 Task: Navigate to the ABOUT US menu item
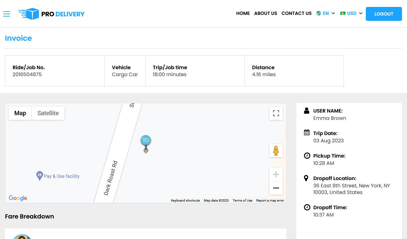point(265,13)
